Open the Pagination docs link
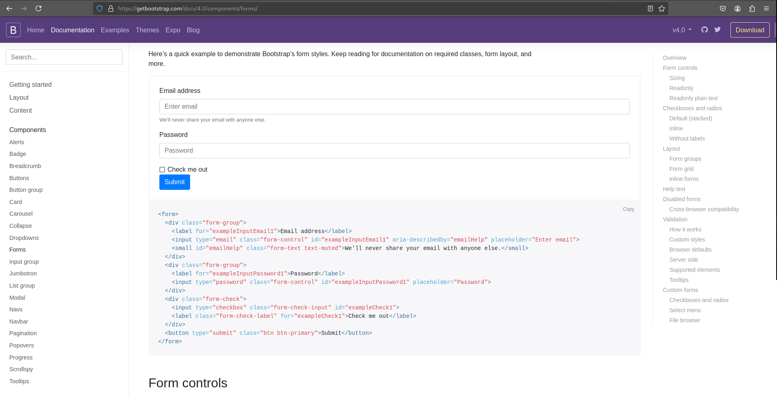The image size is (777, 395). 23,333
